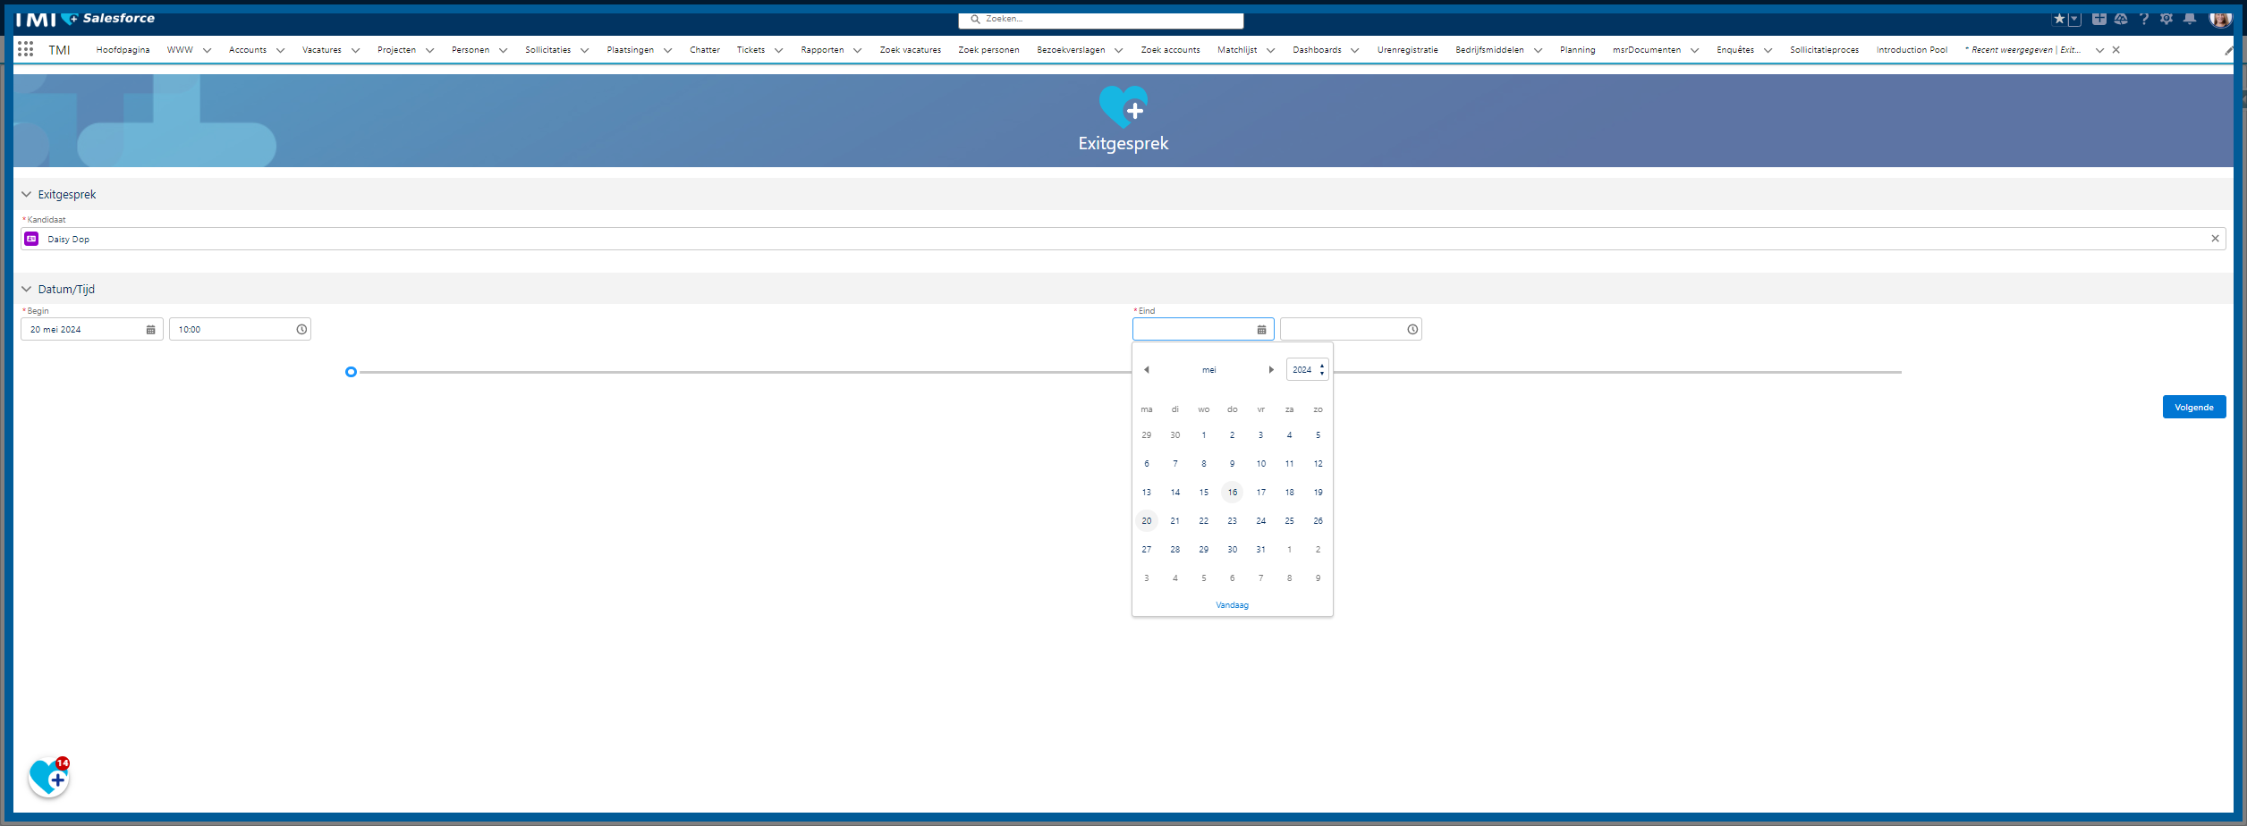Click the Eind time input field
2247x826 pixels.
(x=1351, y=330)
